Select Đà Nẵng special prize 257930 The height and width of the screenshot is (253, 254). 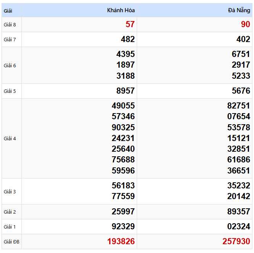236,241
